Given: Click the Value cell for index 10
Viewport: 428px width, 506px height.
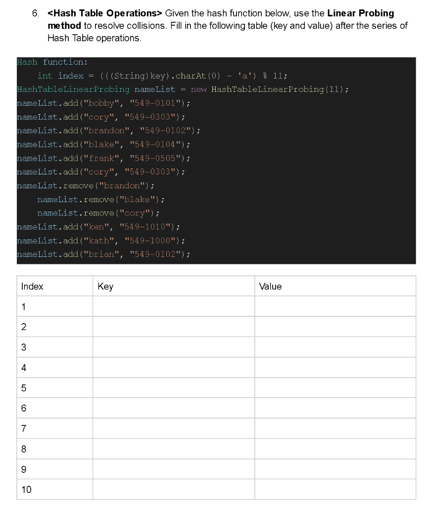Looking at the screenshot, I should coord(335,489).
